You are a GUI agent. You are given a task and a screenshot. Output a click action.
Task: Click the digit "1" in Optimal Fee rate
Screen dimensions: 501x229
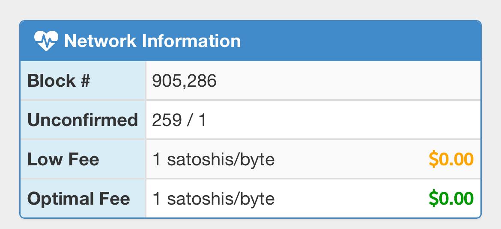(157, 199)
